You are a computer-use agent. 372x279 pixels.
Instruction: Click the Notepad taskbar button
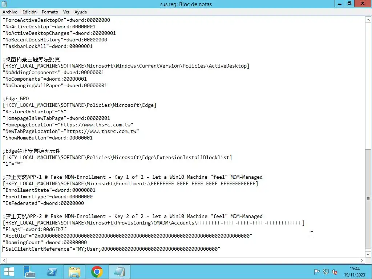[x=119, y=272]
